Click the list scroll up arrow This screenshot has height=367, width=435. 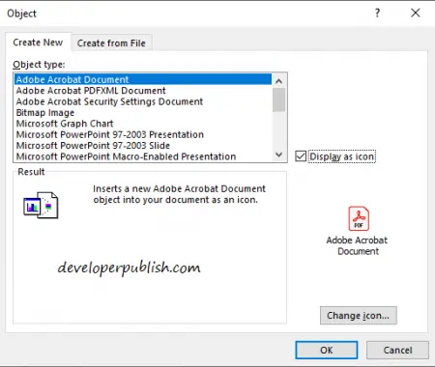pyautogui.click(x=279, y=81)
